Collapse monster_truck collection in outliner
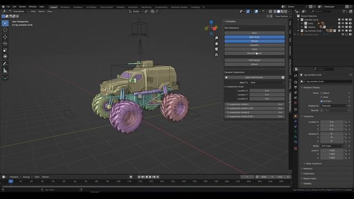 pyautogui.click(x=298, y=20)
